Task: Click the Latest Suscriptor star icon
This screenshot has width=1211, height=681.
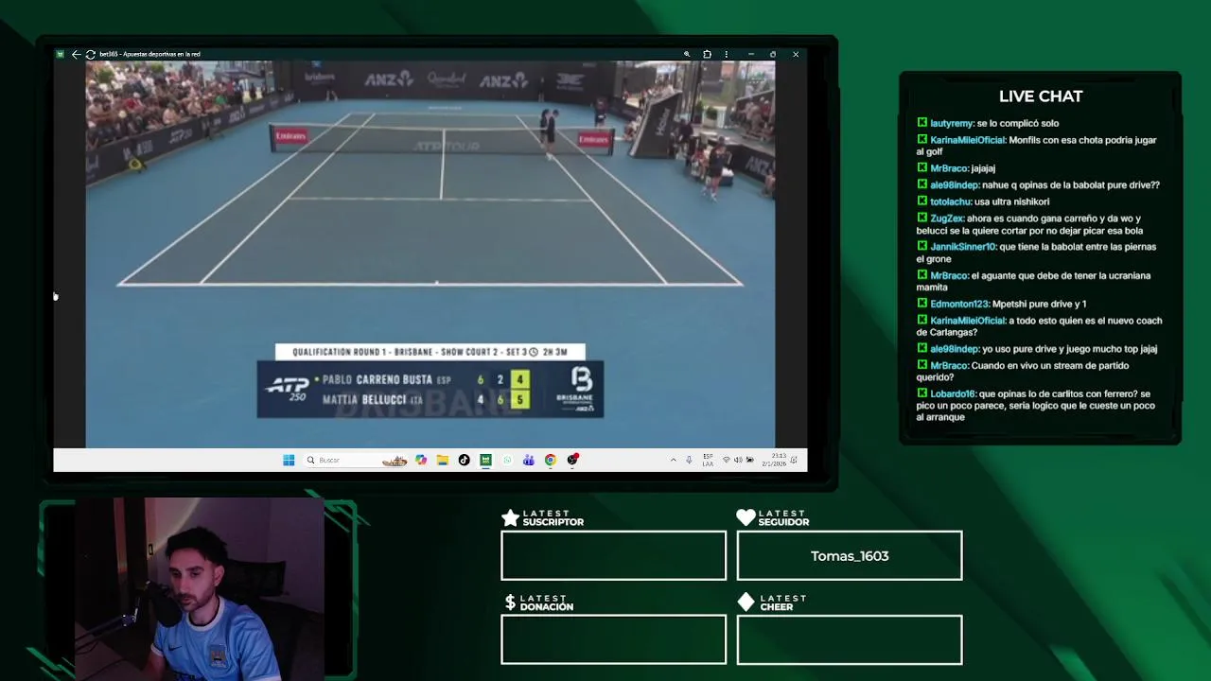Action: point(511,517)
